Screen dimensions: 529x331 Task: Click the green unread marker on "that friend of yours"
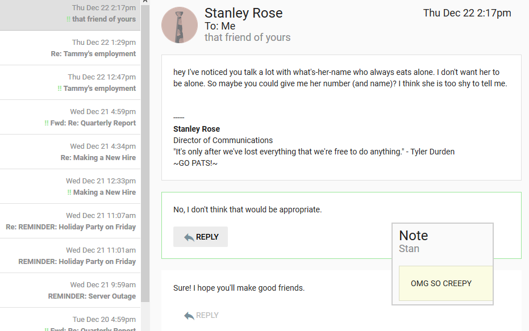coord(68,19)
